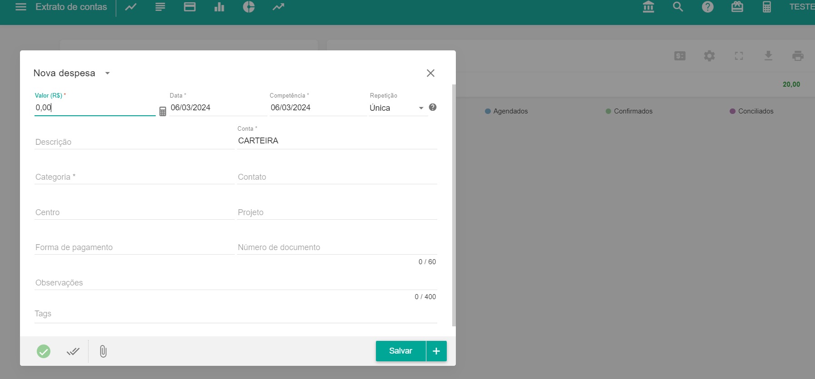Viewport: 815px width, 379px height.
Task: Open the calculator icon in top bar
Action: coord(767,7)
